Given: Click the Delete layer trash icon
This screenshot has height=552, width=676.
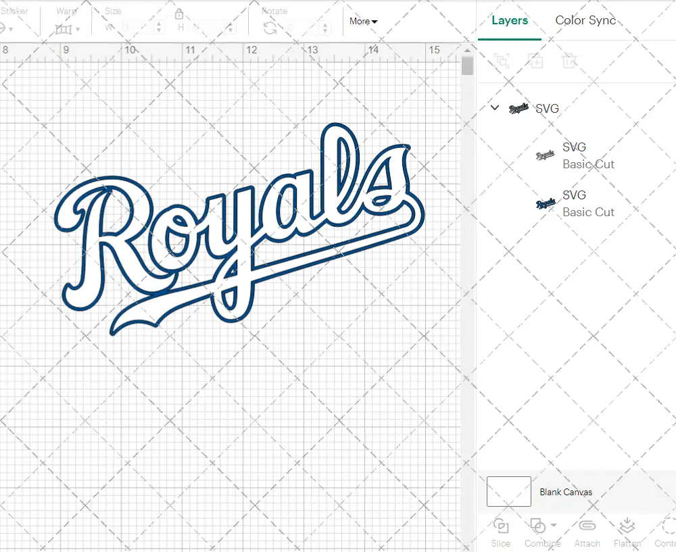Looking at the screenshot, I should pyautogui.click(x=569, y=61).
